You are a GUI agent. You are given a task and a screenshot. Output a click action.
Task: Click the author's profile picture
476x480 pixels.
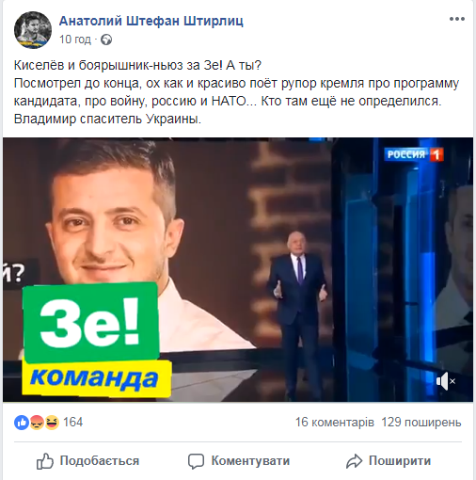[x=33, y=30]
